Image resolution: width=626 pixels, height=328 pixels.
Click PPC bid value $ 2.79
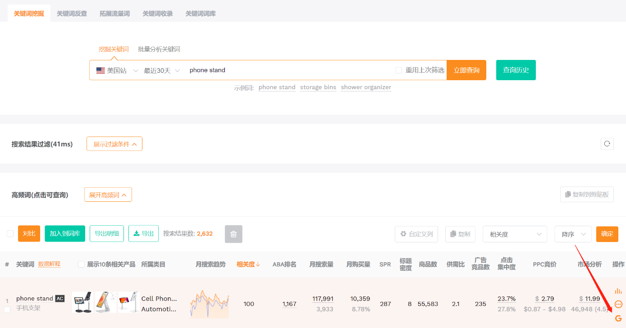pos(544,299)
